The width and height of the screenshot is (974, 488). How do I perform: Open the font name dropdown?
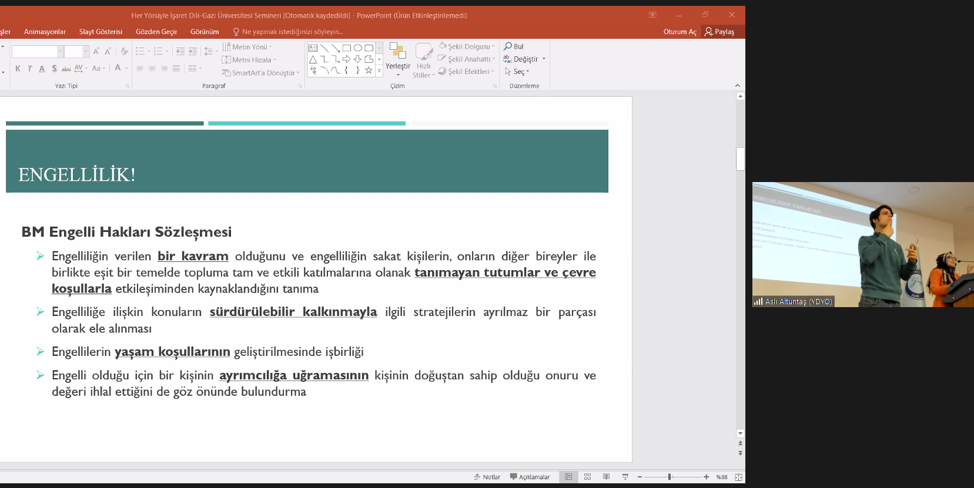[60, 52]
